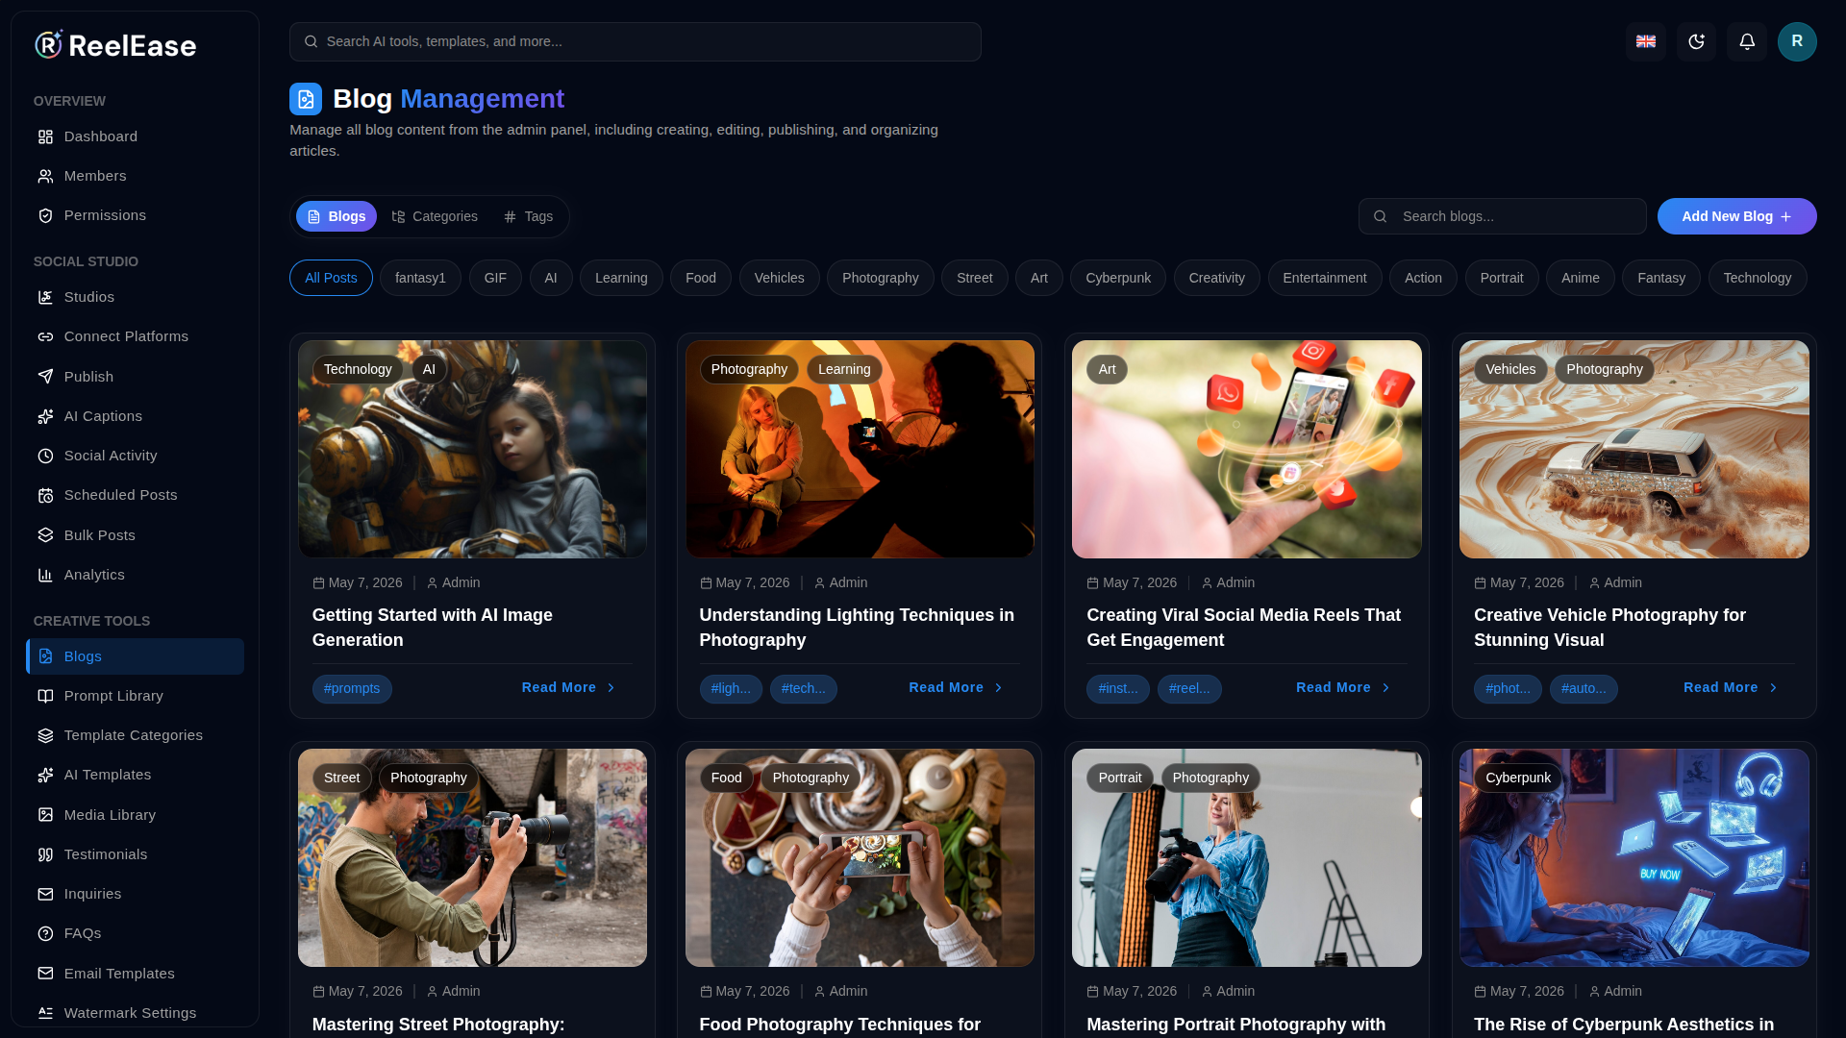Filter posts by Cyberpunk category chip
Image resolution: width=1846 pixels, height=1038 pixels.
pyautogui.click(x=1117, y=278)
